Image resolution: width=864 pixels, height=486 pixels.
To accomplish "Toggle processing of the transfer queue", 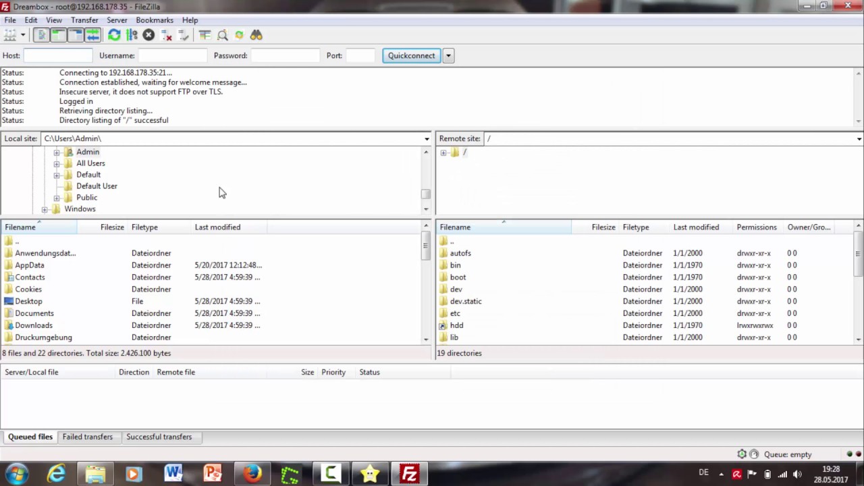I will 132,35.
